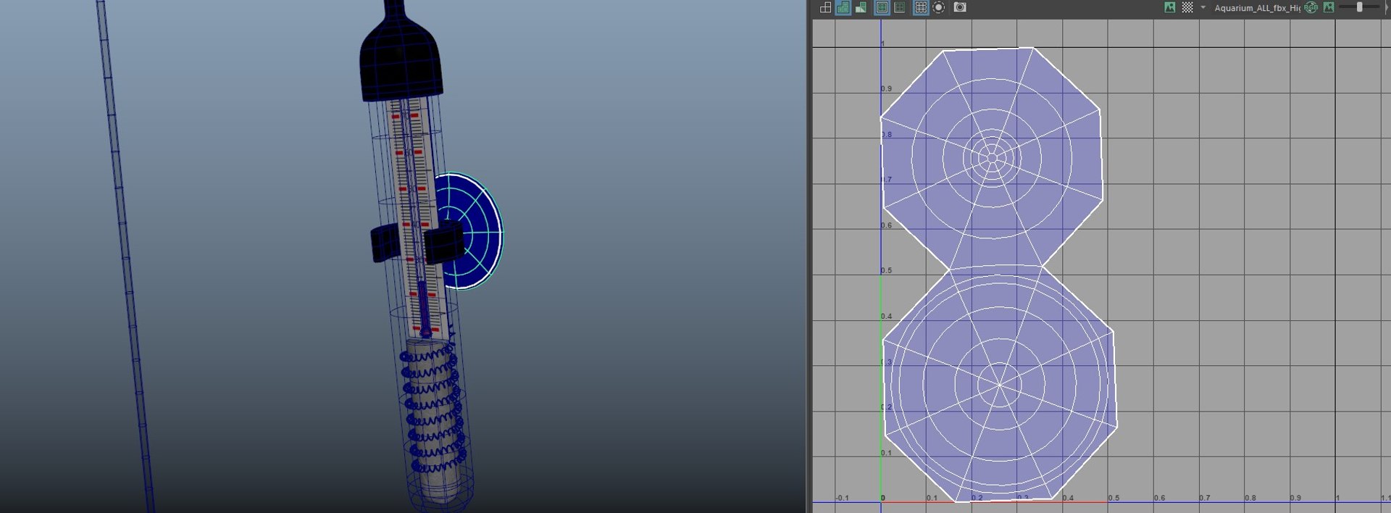Toggle the checker pattern map icon

pos(1187,7)
